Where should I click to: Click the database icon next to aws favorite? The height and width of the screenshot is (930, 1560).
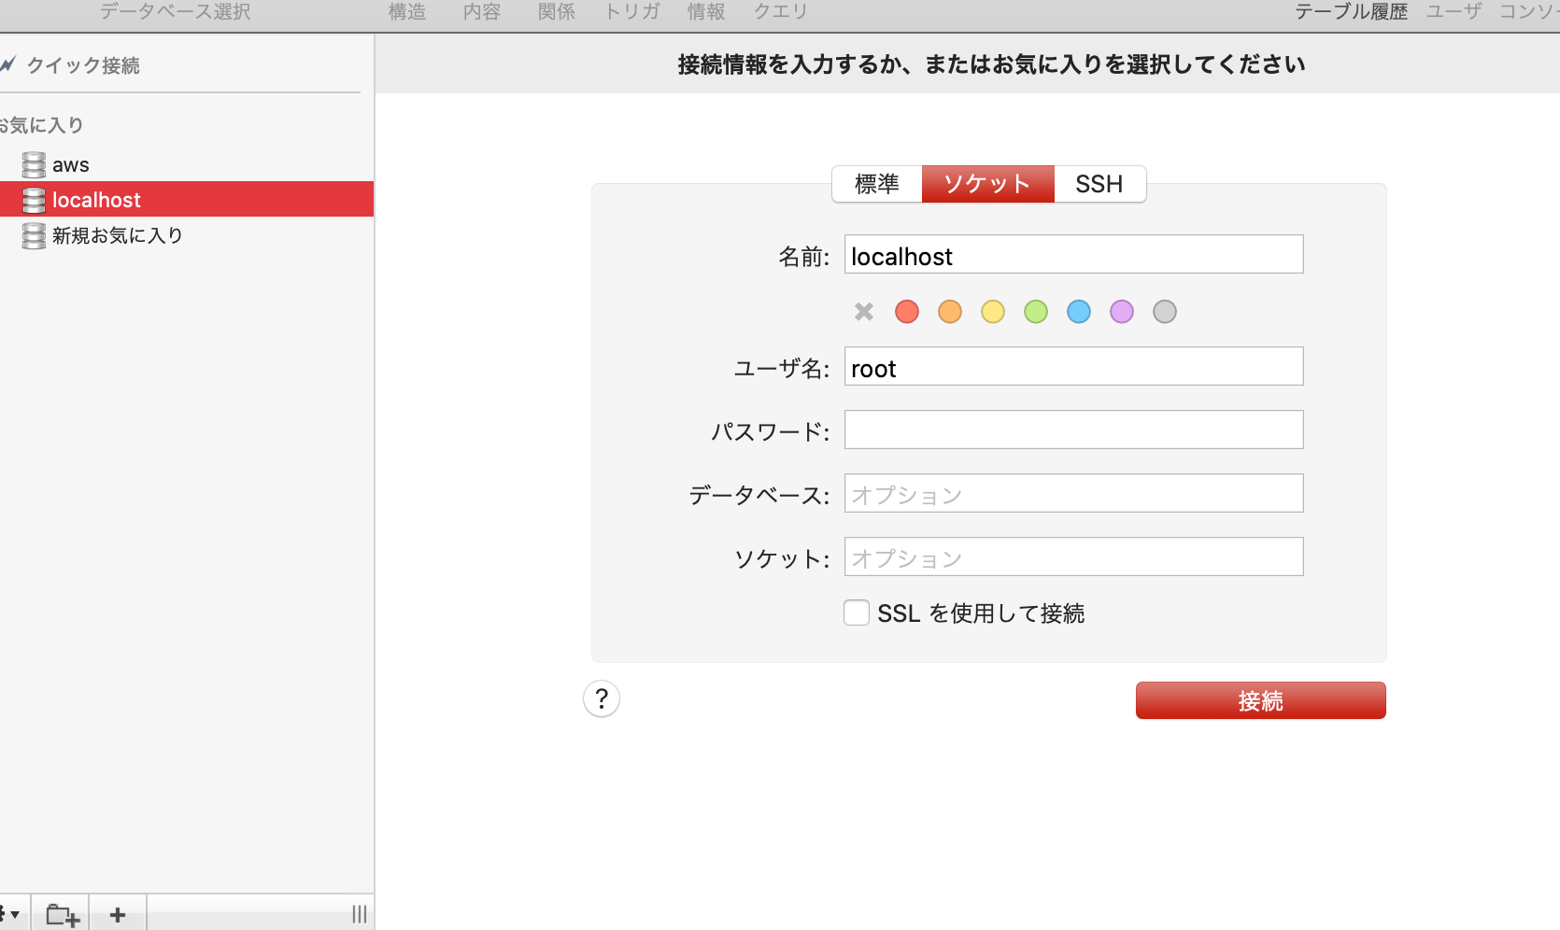tap(33, 164)
